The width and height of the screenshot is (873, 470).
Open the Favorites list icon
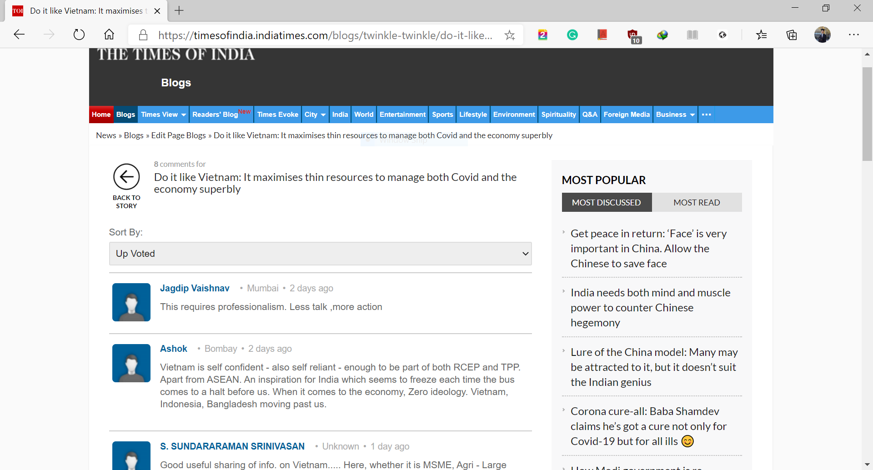762,35
